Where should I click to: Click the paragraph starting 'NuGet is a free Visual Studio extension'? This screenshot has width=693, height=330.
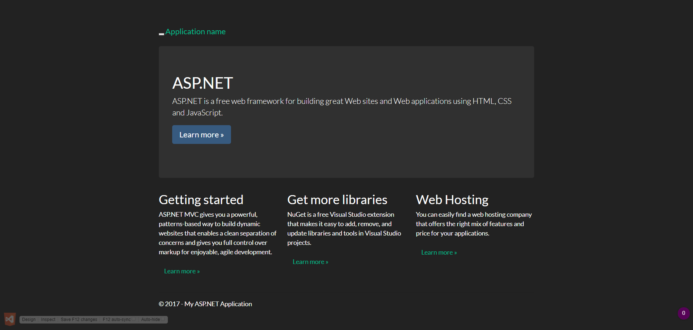(344, 229)
